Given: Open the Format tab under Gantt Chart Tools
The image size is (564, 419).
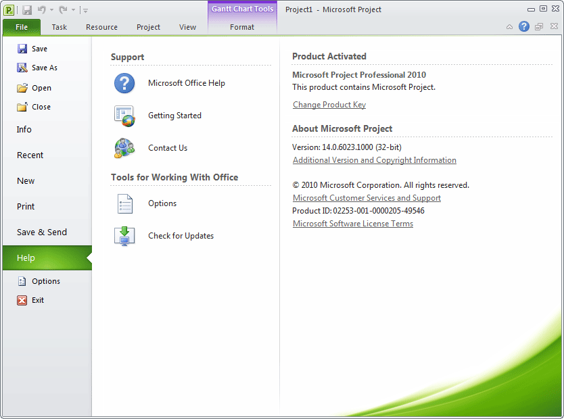Looking at the screenshot, I should 242,27.
